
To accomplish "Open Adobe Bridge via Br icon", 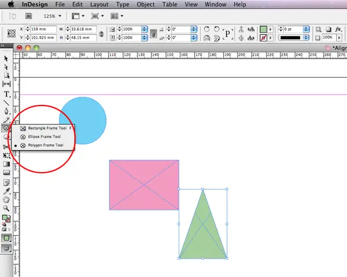I will coord(28,16).
